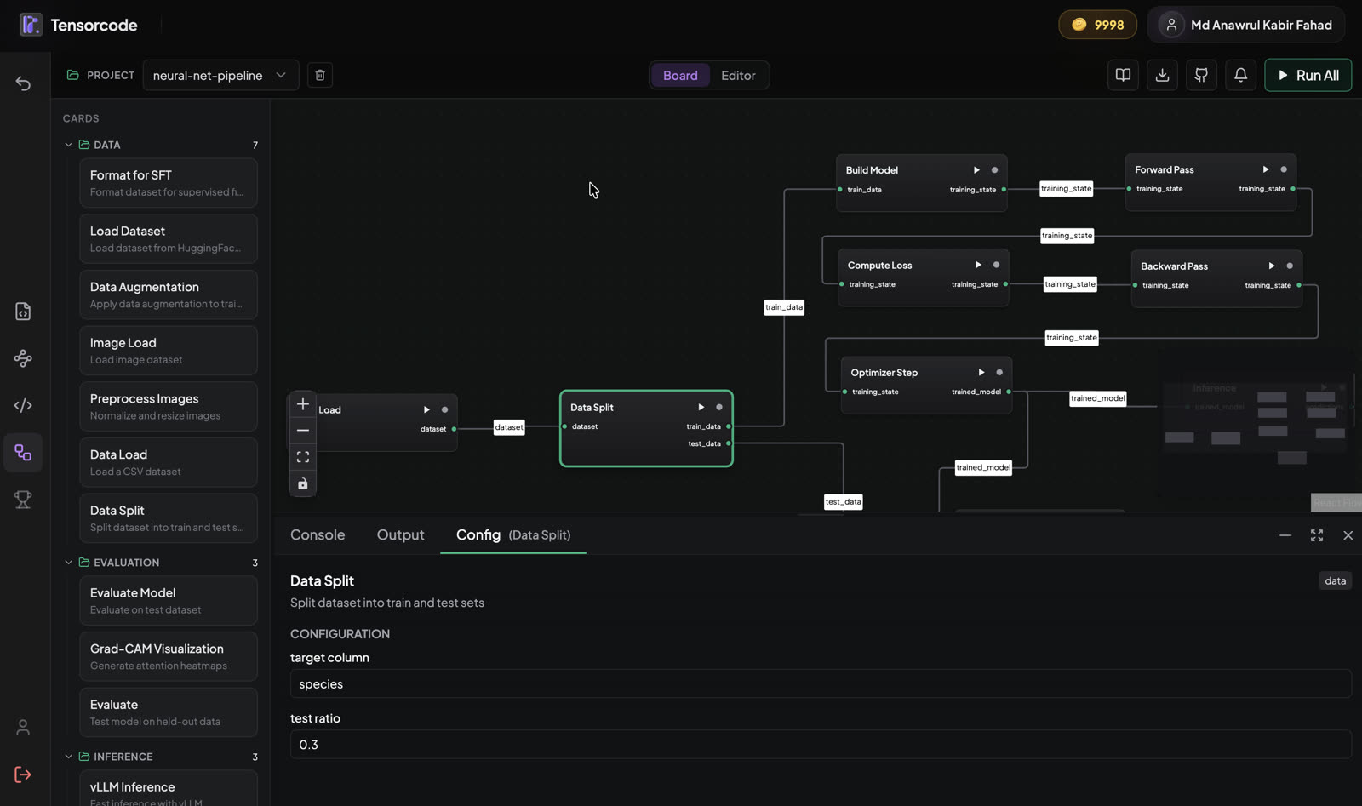The width and height of the screenshot is (1362, 806).
Task: Select the Load Dataset card
Action: [x=169, y=239]
